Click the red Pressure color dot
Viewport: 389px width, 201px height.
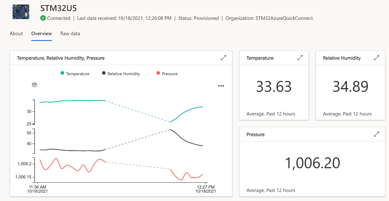click(x=158, y=73)
